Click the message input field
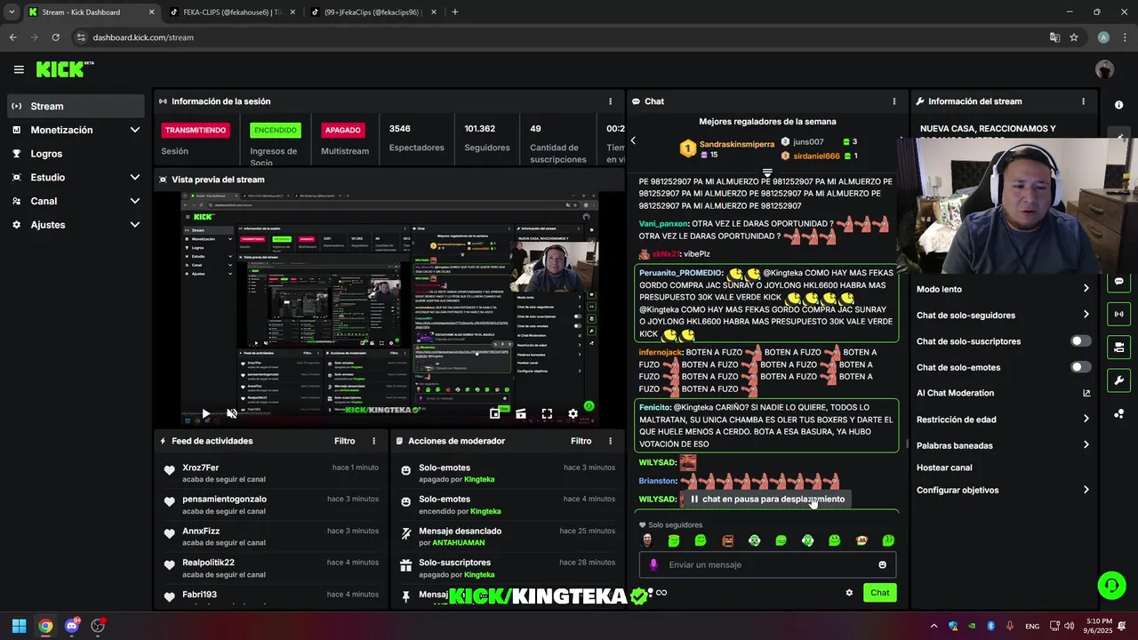This screenshot has height=640, width=1138. 767,564
